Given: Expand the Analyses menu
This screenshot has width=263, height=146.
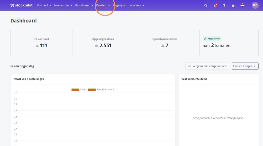Looking at the screenshot, I should [x=137, y=5].
